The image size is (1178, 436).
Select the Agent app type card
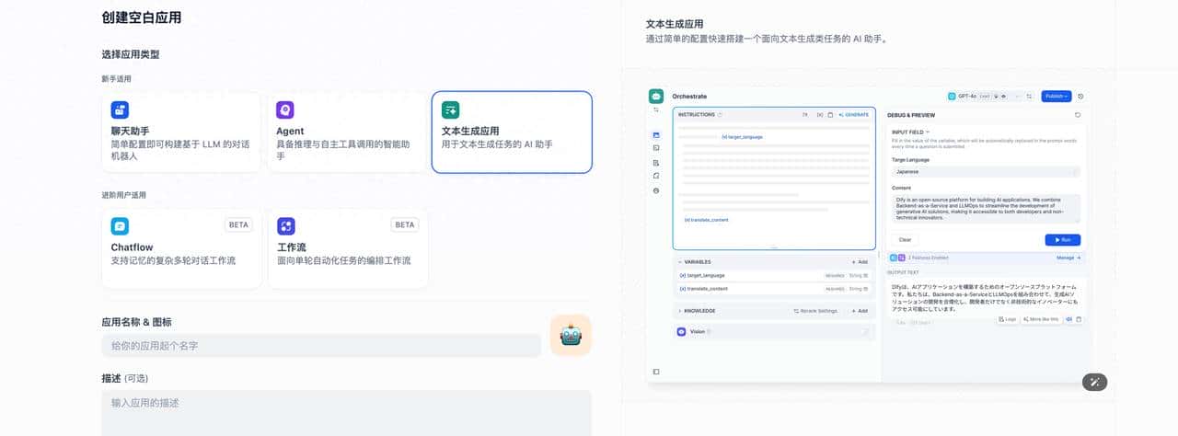[347, 132]
